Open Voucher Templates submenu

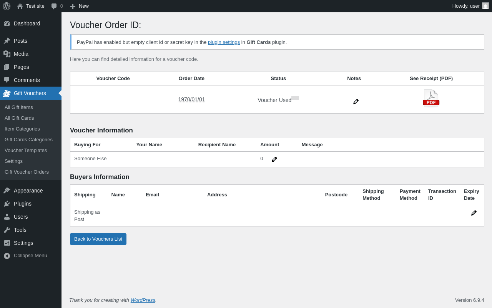26,151
